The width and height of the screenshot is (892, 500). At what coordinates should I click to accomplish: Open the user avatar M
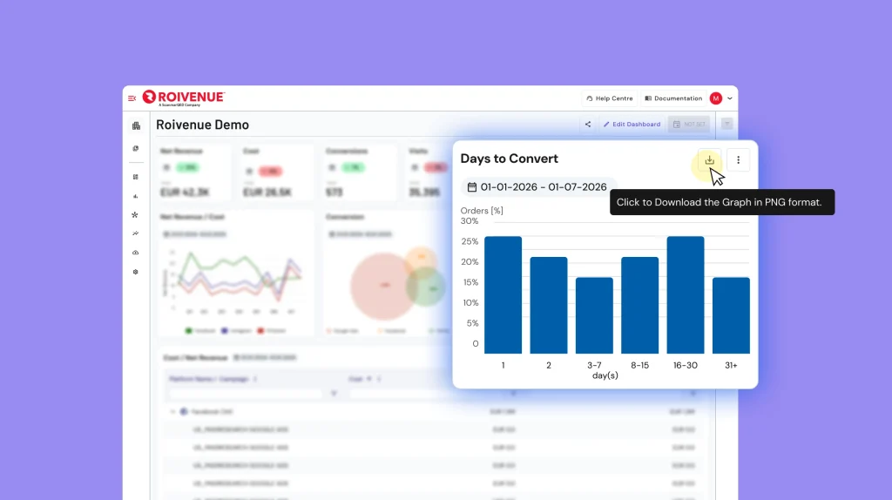coord(716,98)
